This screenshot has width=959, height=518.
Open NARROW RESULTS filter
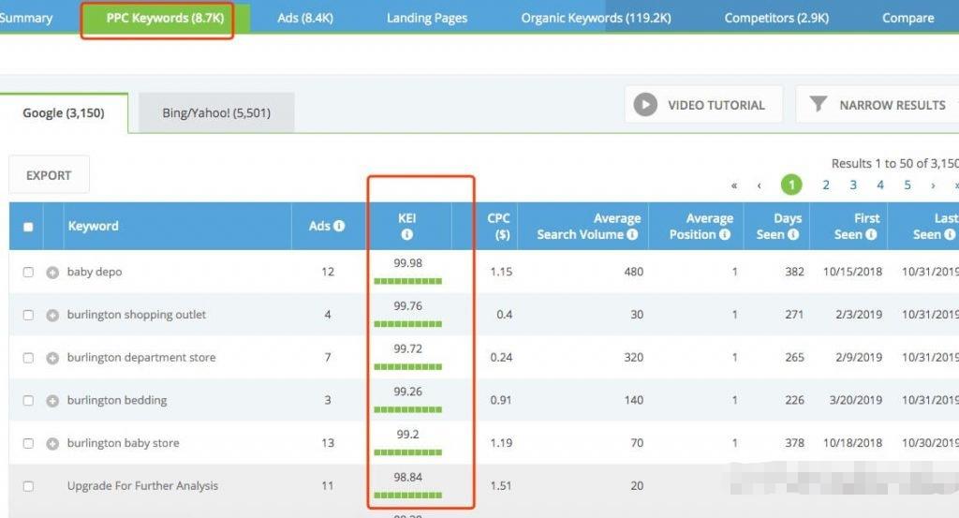click(x=877, y=105)
